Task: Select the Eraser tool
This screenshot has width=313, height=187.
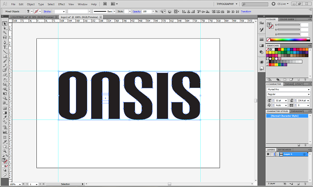Action: pos(5,75)
